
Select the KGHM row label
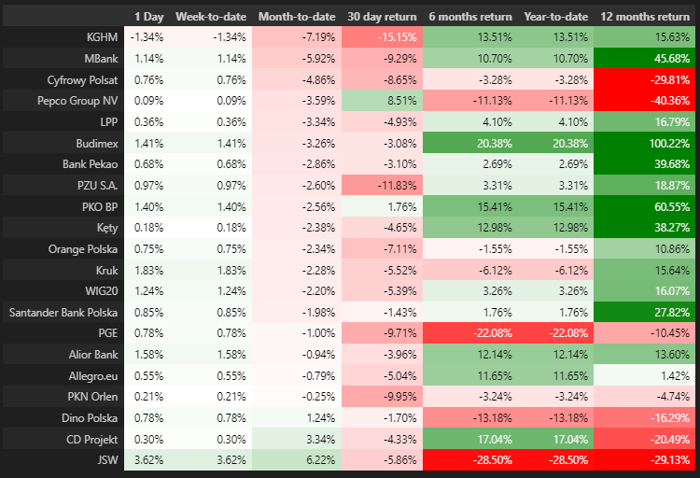[x=102, y=36]
